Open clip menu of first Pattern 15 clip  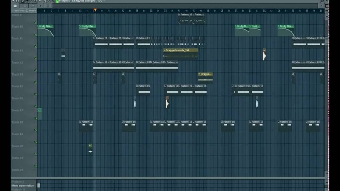[137, 86]
